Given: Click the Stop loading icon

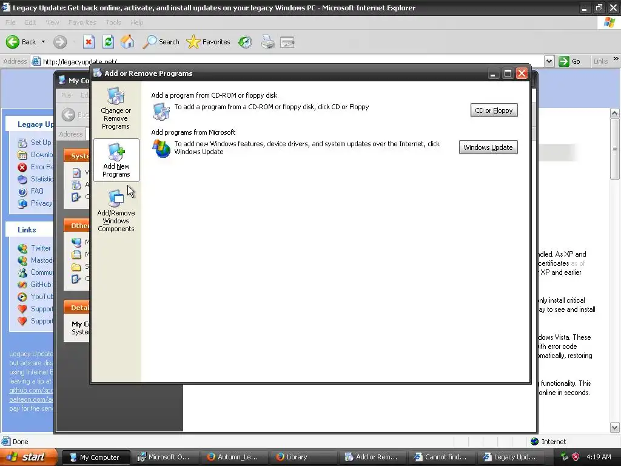Looking at the screenshot, I should pyautogui.click(x=89, y=42).
